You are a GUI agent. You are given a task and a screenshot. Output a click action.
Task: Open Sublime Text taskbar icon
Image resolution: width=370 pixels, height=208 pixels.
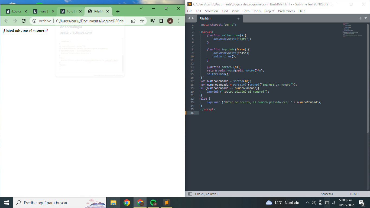point(167,203)
